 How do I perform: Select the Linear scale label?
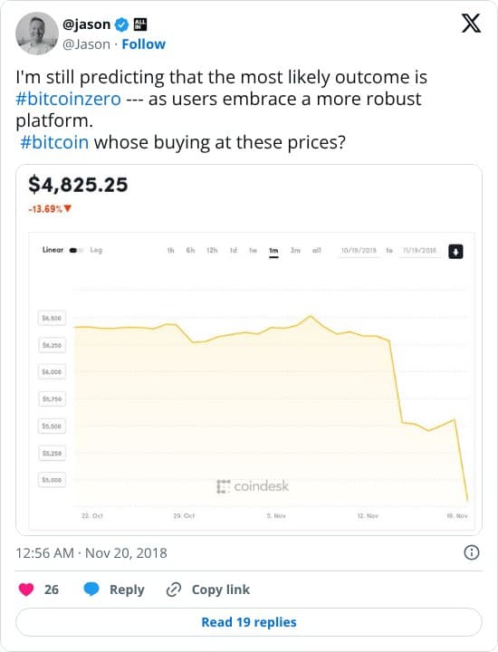[x=53, y=250]
